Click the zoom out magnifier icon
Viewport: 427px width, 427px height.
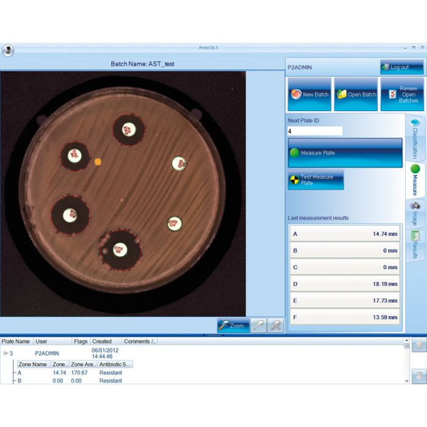click(x=259, y=325)
